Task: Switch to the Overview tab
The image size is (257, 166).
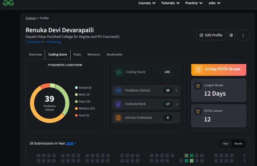Action: 36,54
